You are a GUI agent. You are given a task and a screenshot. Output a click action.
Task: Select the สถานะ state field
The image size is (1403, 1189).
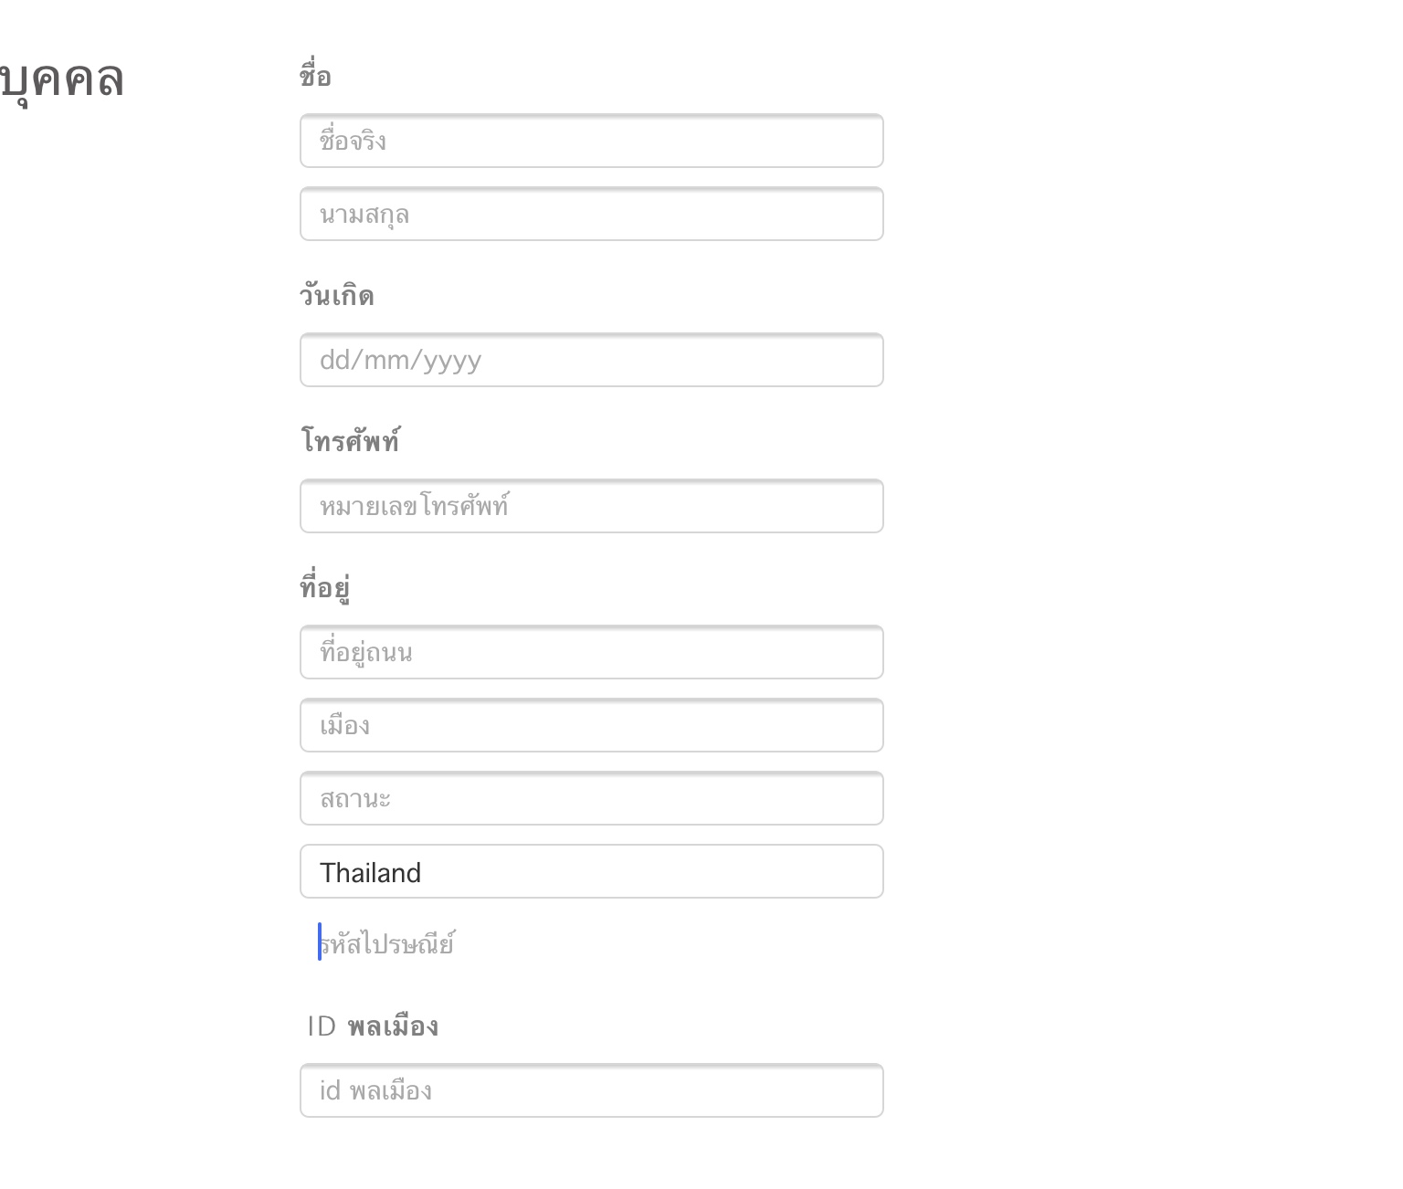click(x=591, y=799)
